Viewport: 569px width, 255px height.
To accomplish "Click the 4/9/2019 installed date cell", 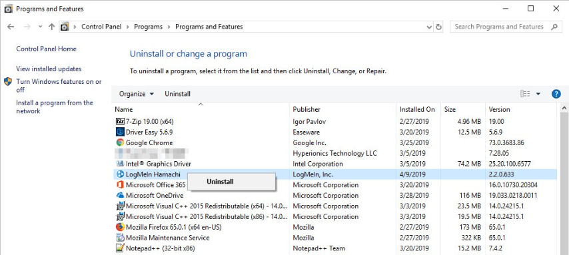I will (412, 174).
